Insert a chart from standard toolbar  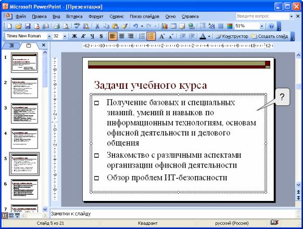coord(165,26)
